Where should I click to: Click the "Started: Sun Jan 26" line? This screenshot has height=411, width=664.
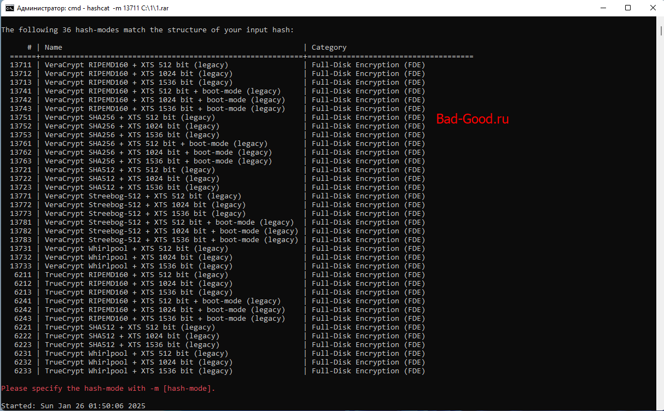(73, 406)
